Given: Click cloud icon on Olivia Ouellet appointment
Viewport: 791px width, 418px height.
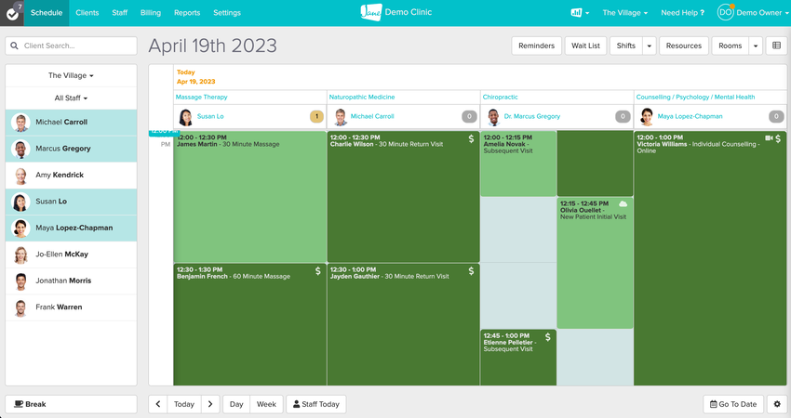Looking at the screenshot, I should [623, 203].
